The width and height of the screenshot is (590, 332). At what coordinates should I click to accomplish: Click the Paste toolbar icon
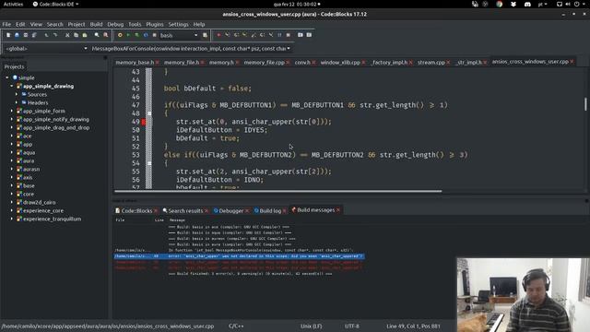pos(85,35)
